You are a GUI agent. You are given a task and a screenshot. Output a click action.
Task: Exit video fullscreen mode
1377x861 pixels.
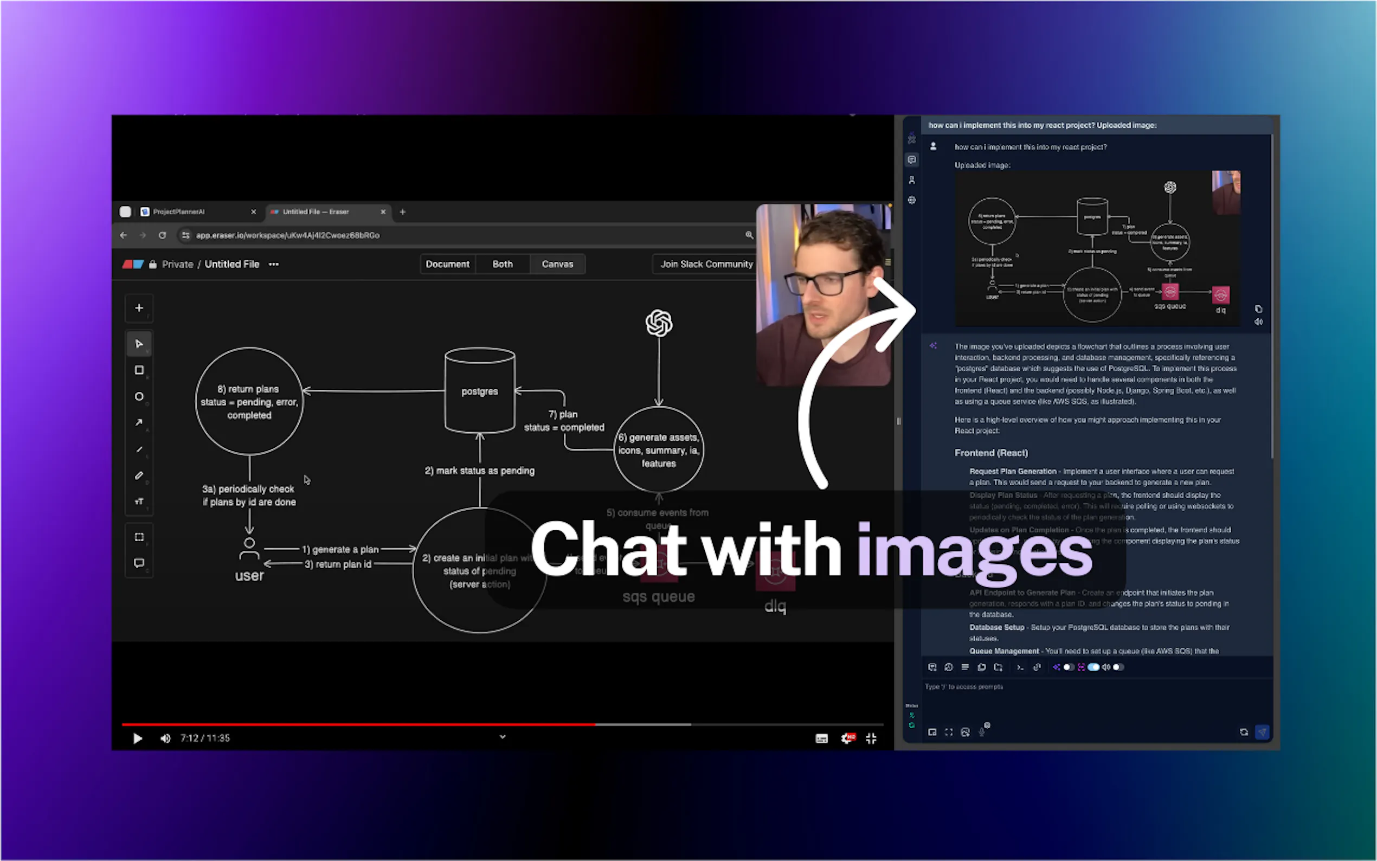[x=871, y=738]
